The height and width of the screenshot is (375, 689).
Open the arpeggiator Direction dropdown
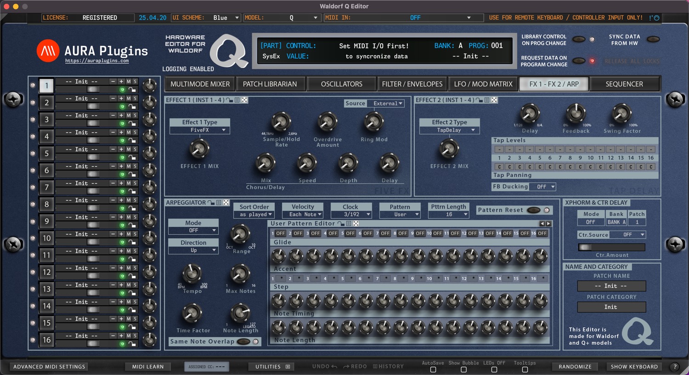(x=193, y=250)
